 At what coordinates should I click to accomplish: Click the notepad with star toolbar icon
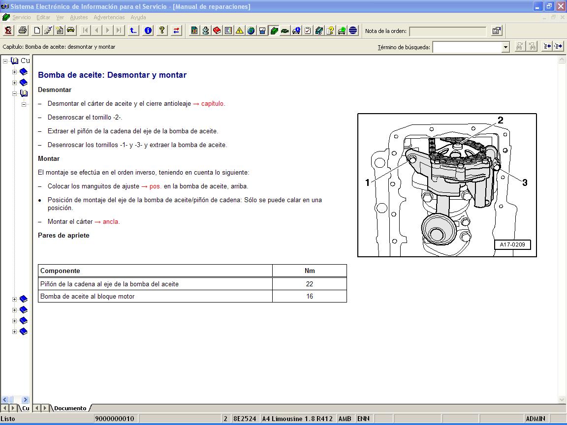(59, 30)
